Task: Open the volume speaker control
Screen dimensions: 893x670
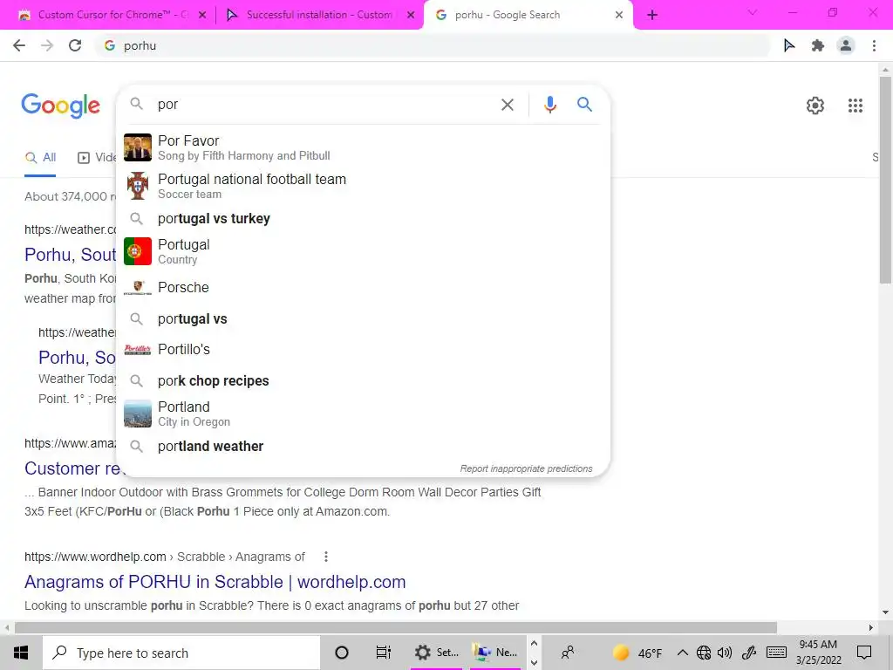Action: [x=725, y=653]
